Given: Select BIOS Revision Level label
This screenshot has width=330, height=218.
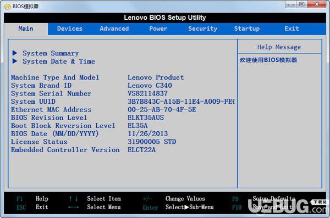Looking at the screenshot, I should click(49, 118).
